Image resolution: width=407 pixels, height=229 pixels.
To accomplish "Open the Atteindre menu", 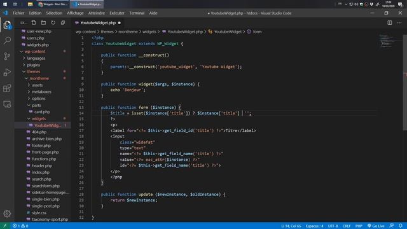I will pos(97,13).
